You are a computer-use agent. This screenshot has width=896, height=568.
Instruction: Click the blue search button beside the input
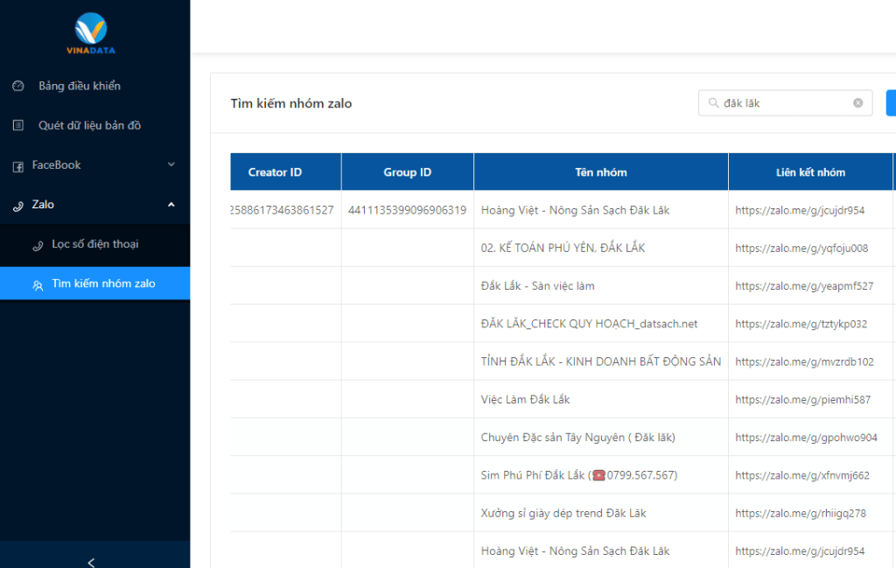(x=891, y=103)
